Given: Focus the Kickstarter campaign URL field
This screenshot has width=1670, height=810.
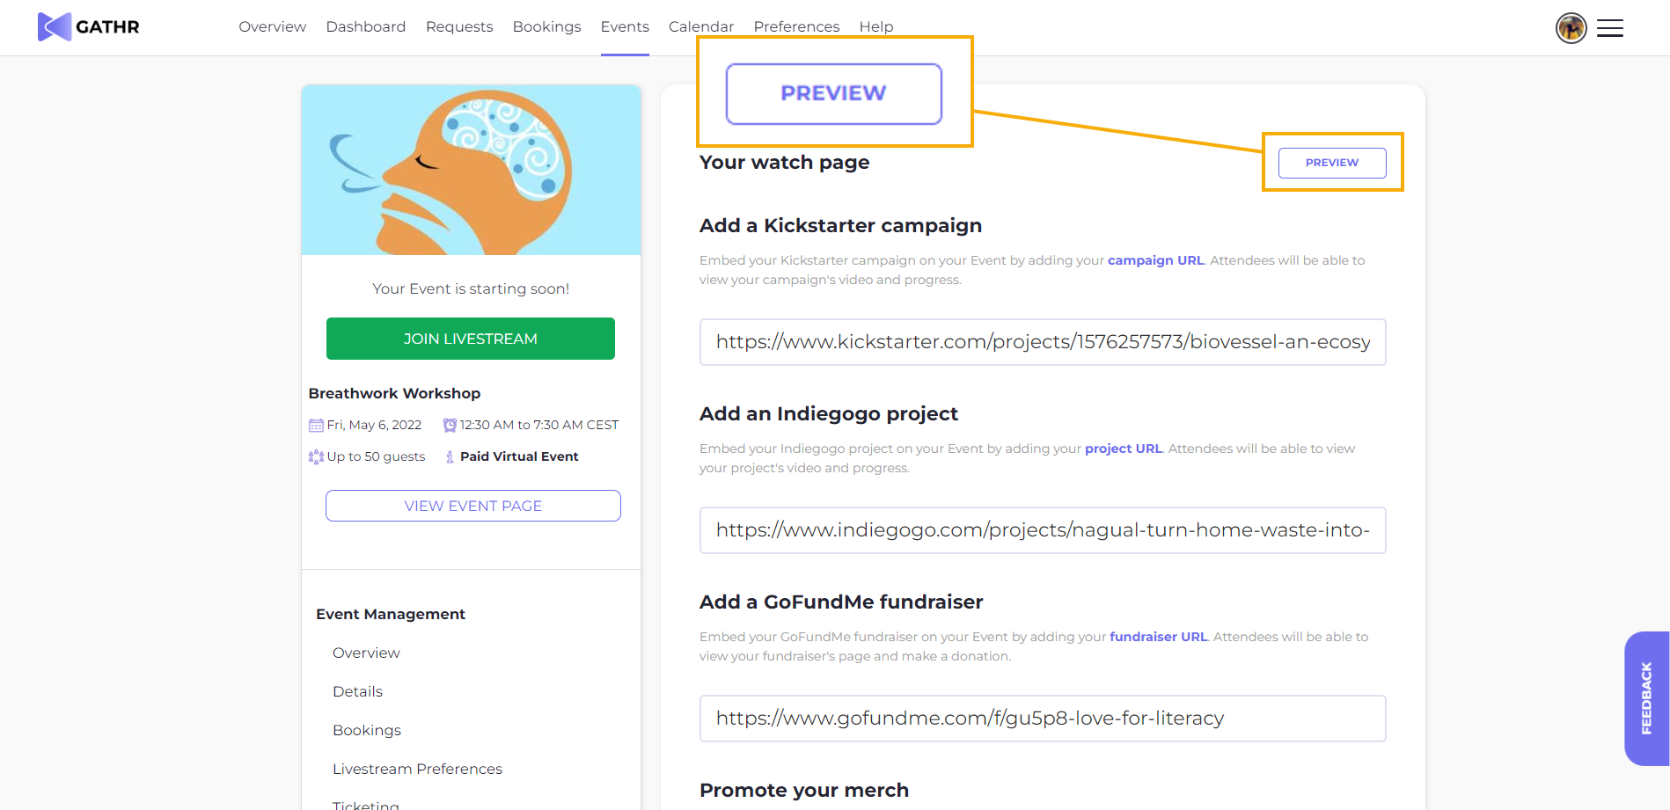Looking at the screenshot, I should tap(1042, 342).
